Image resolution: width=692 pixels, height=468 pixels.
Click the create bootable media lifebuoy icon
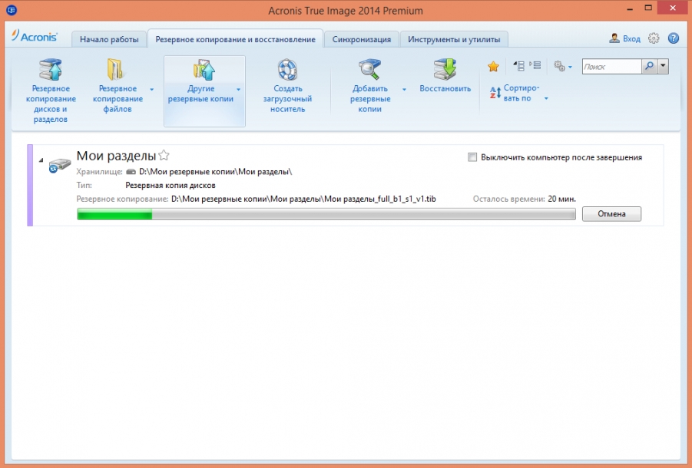point(288,70)
